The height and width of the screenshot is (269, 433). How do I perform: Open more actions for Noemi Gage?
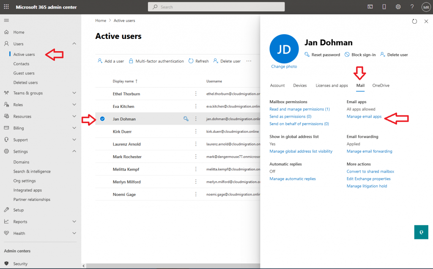(x=196, y=194)
